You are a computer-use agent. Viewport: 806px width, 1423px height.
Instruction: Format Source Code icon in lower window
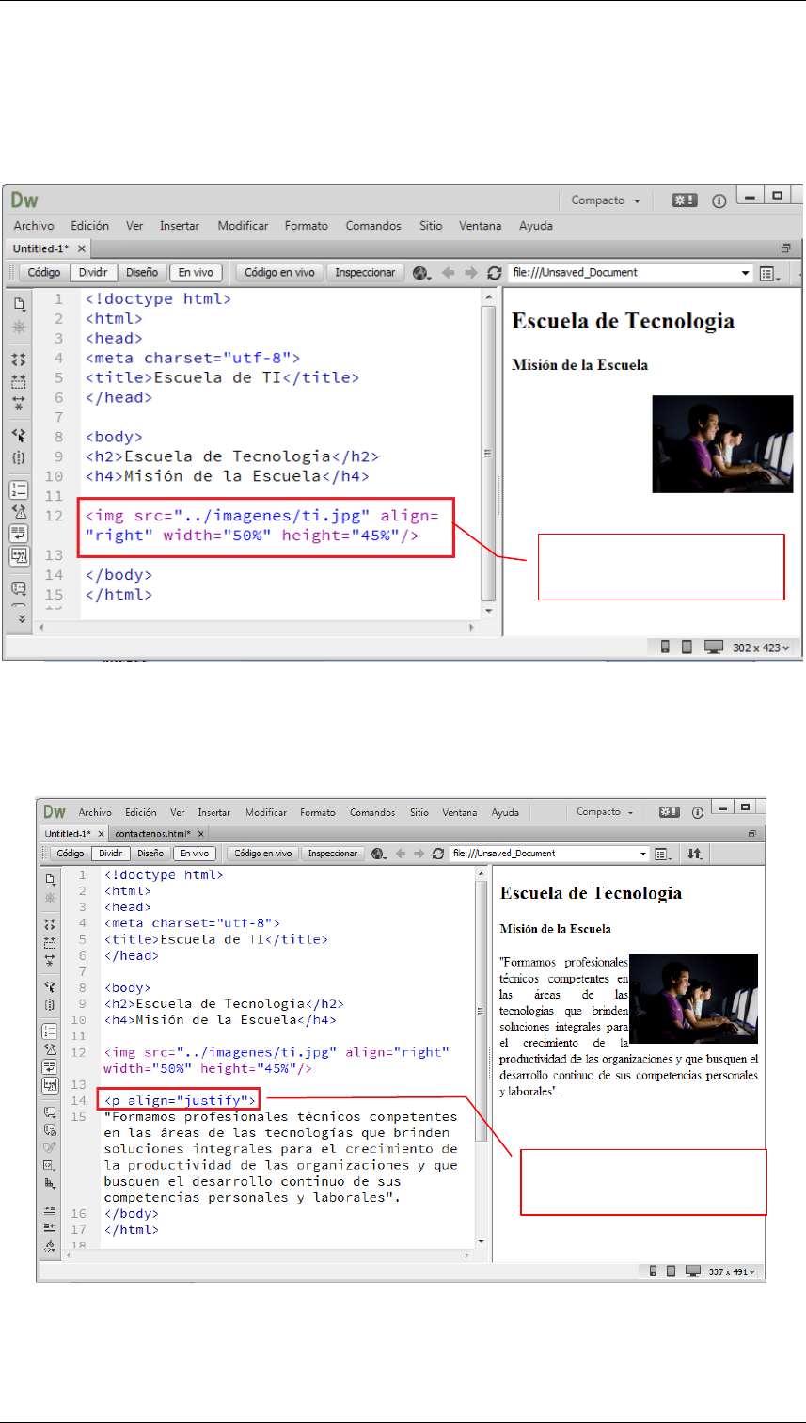pyautogui.click(x=50, y=1246)
